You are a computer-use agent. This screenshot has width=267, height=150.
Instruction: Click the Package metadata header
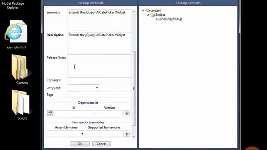[91, 3]
